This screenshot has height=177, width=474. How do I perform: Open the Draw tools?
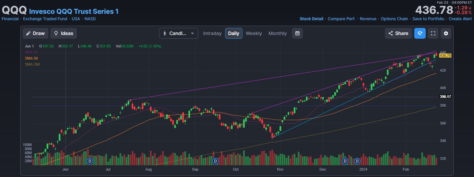click(x=35, y=33)
